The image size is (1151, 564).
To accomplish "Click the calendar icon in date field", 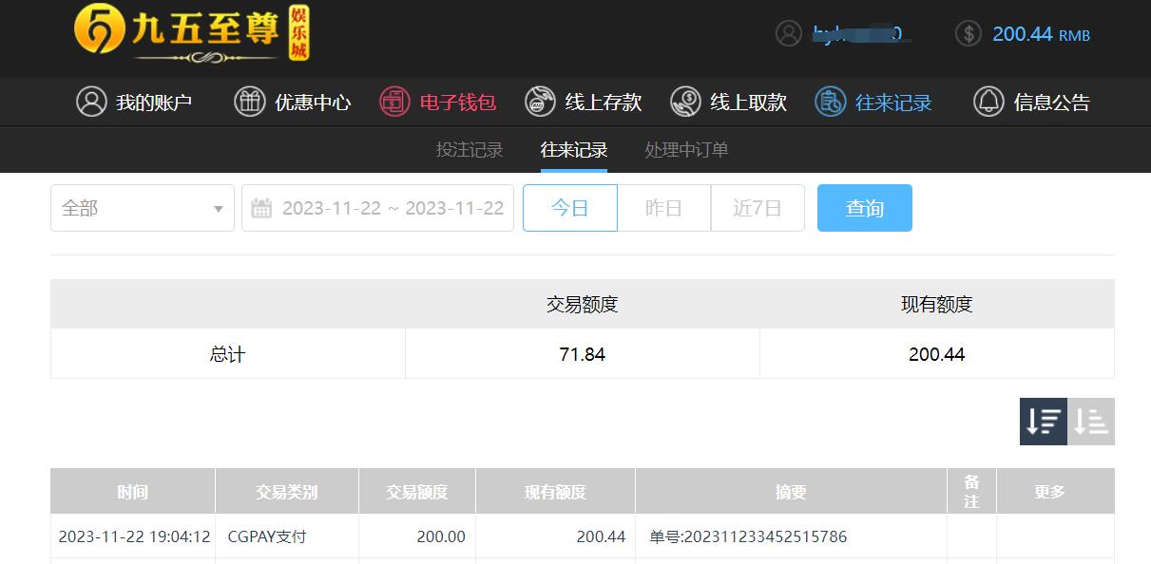I will tap(261, 208).
